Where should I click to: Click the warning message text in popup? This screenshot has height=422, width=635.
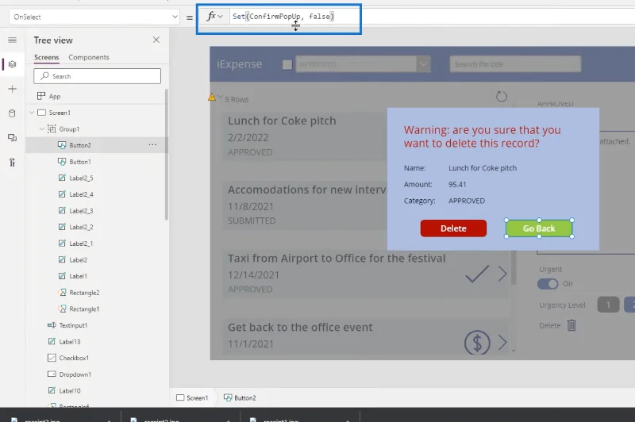tap(482, 136)
